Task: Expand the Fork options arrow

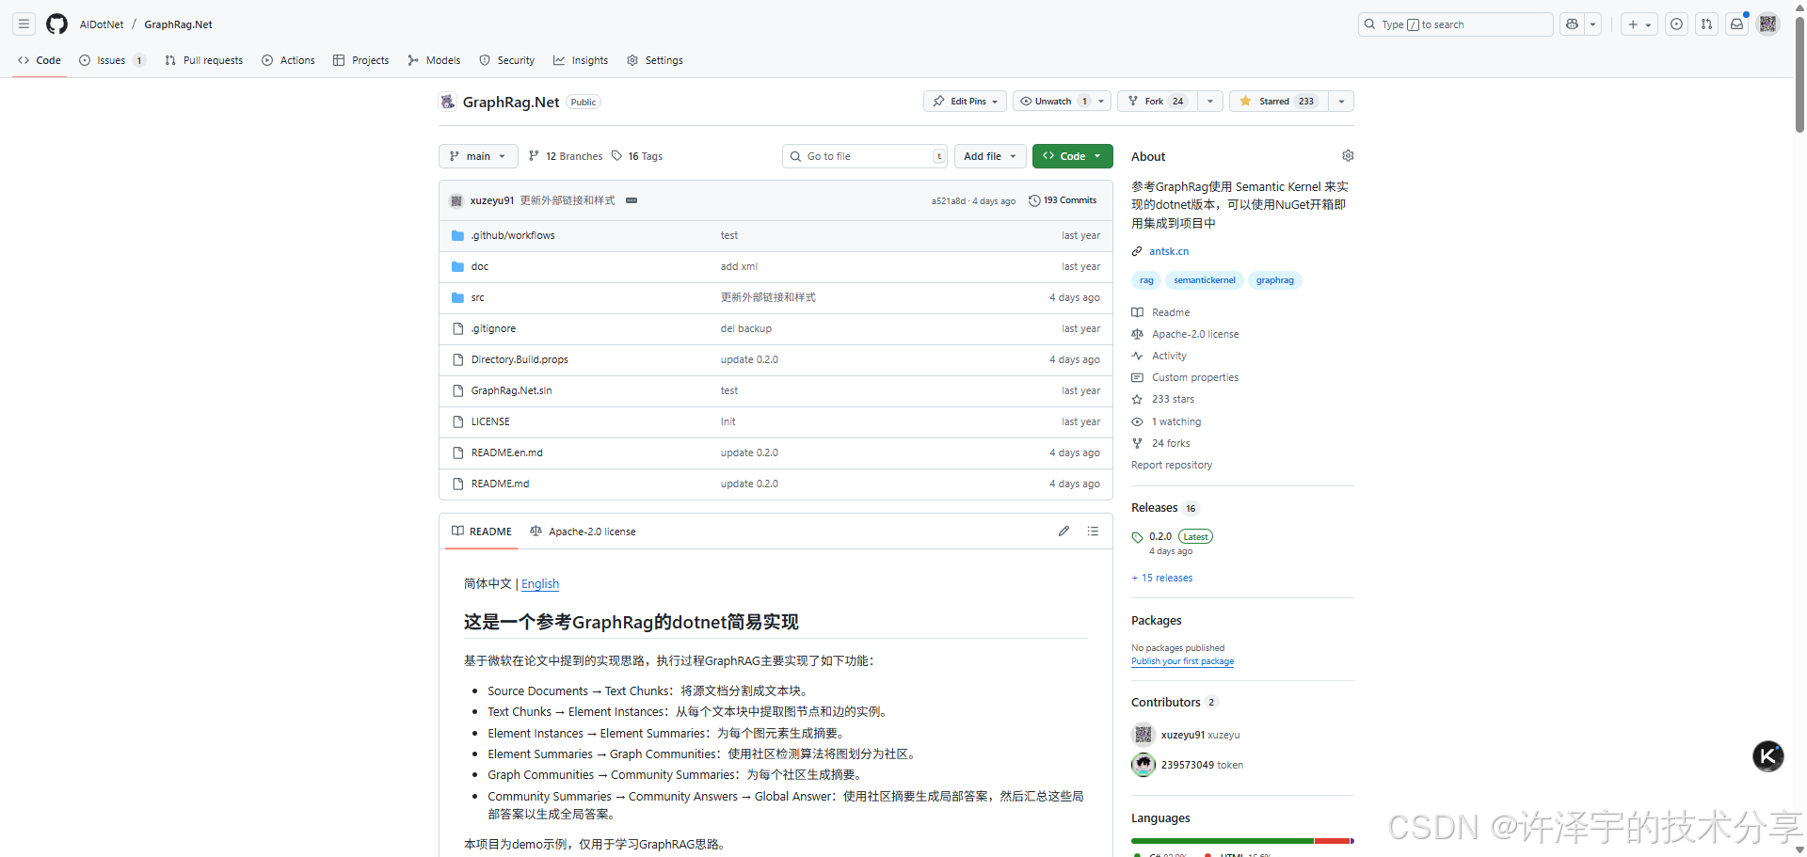Action: tap(1210, 102)
